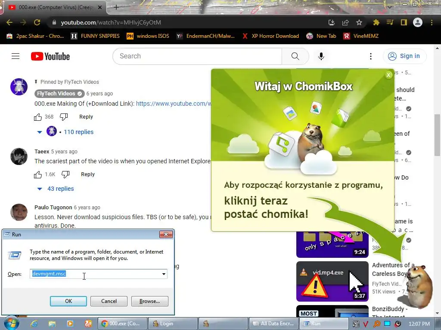Open YouTube hamburger guide menu
Screen dimensions: 441x330
(16, 56)
